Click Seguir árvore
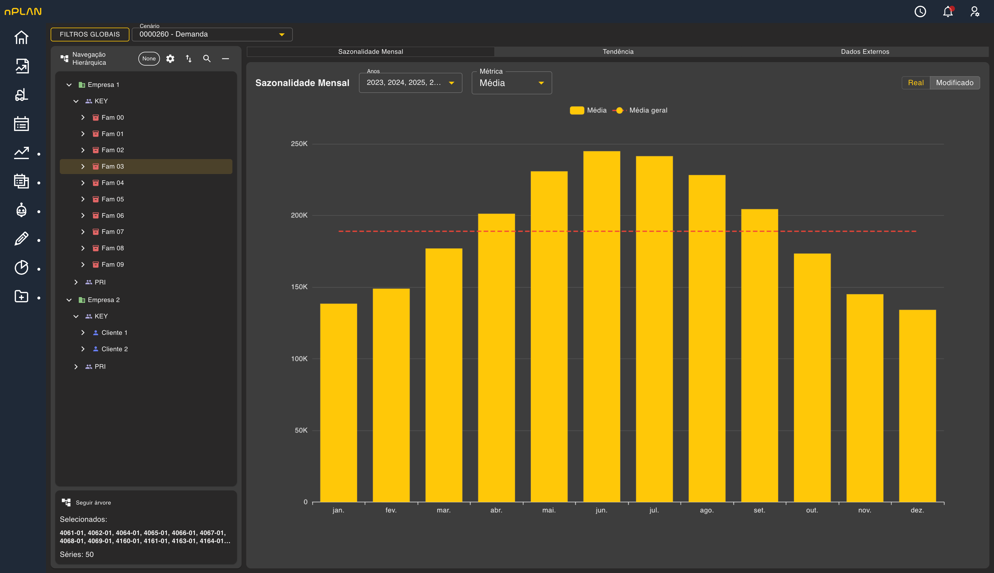The height and width of the screenshot is (573, 994). 87,503
